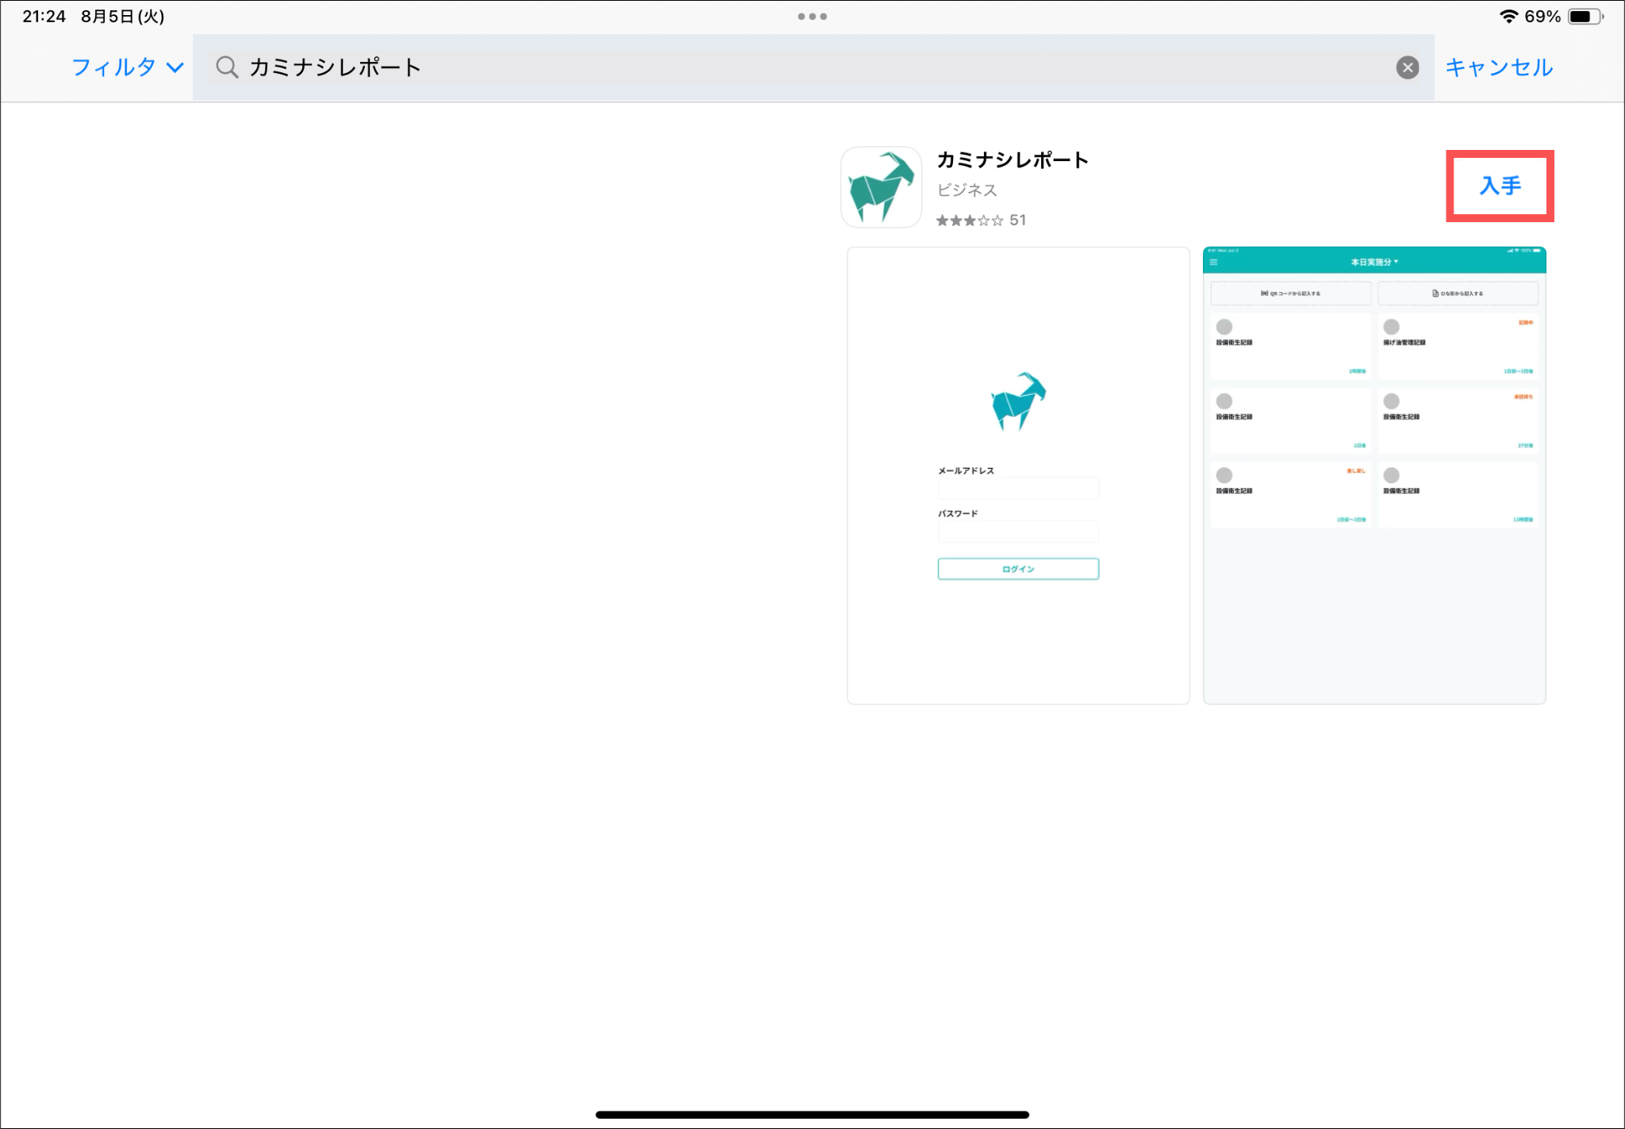
Task: Tap the QRコード entry button in the preview
Action: pyautogui.click(x=1290, y=294)
